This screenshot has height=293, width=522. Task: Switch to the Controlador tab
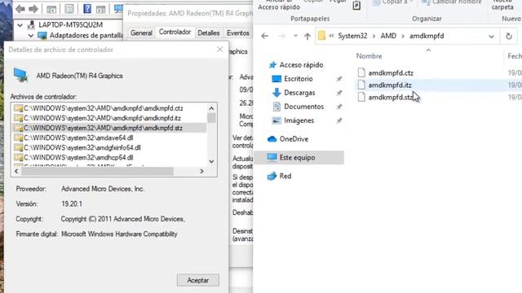coord(175,33)
